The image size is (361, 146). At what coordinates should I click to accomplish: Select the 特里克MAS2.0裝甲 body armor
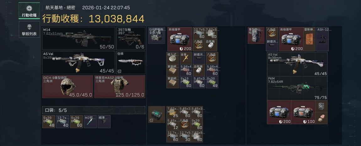[120, 87]
